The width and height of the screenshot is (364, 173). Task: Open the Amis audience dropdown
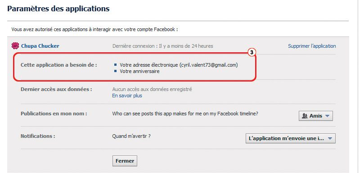click(x=316, y=116)
